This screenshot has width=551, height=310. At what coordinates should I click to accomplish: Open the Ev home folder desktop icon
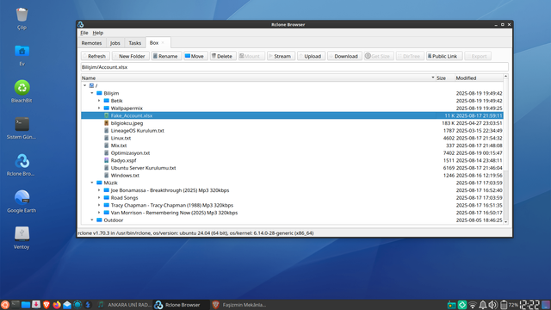click(22, 55)
